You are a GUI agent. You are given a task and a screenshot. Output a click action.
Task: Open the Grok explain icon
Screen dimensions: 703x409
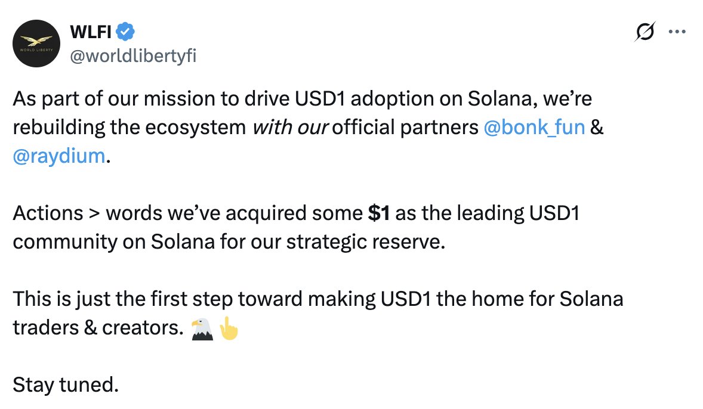coord(645,32)
